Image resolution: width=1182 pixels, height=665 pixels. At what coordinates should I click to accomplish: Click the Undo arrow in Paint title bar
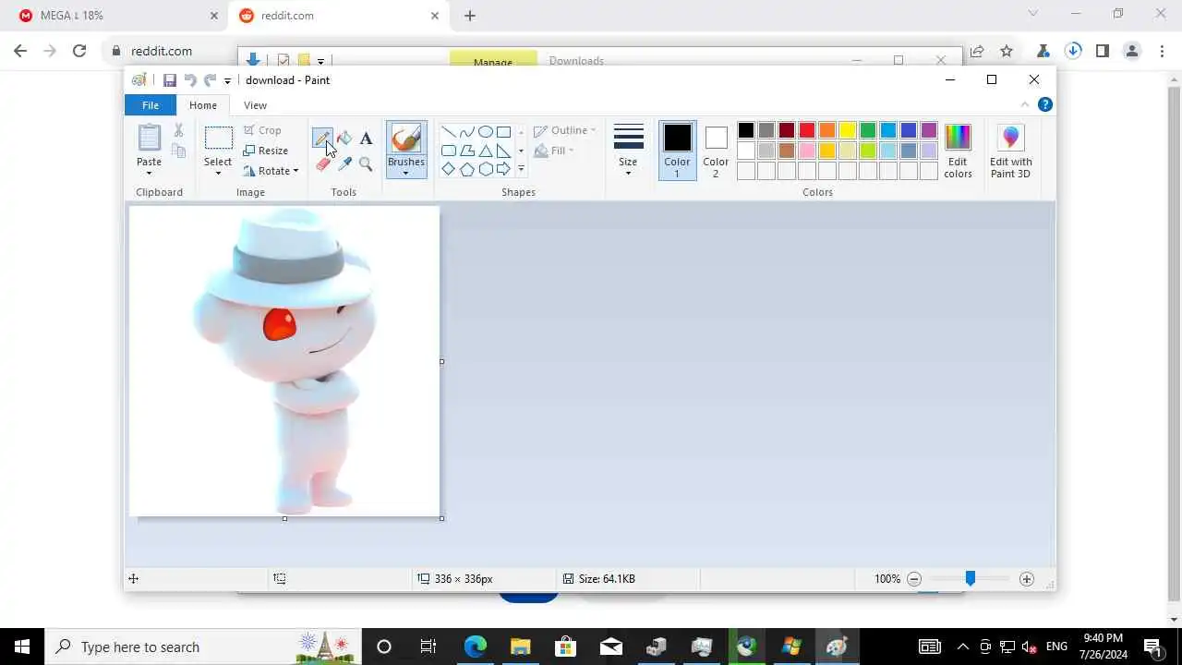[x=190, y=80]
